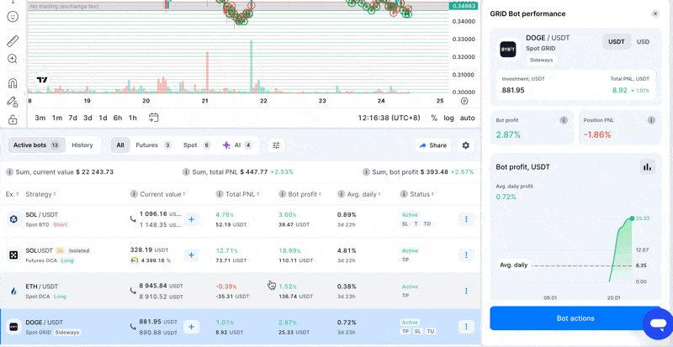The width and height of the screenshot is (673, 347).
Task: Open the chat support bubble
Action: [x=657, y=323]
